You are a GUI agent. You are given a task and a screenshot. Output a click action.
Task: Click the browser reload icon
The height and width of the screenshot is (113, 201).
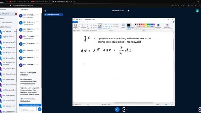pos(5,6)
